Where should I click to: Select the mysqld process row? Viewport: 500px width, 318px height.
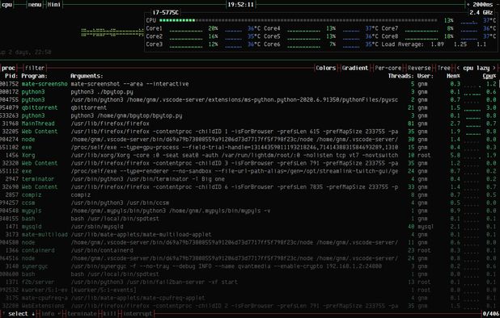(x=248, y=227)
